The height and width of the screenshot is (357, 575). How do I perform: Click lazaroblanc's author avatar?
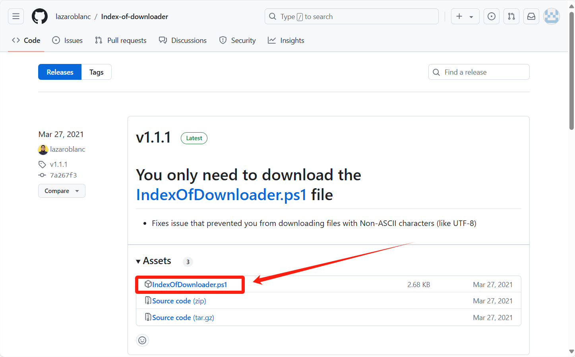(x=43, y=150)
